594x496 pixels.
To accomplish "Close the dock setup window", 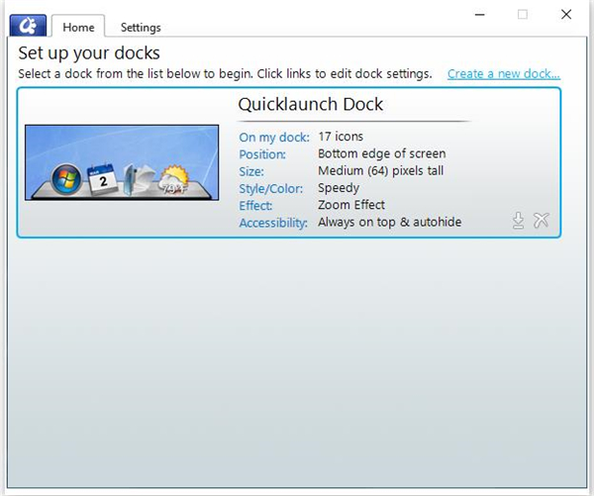I will click(x=565, y=14).
